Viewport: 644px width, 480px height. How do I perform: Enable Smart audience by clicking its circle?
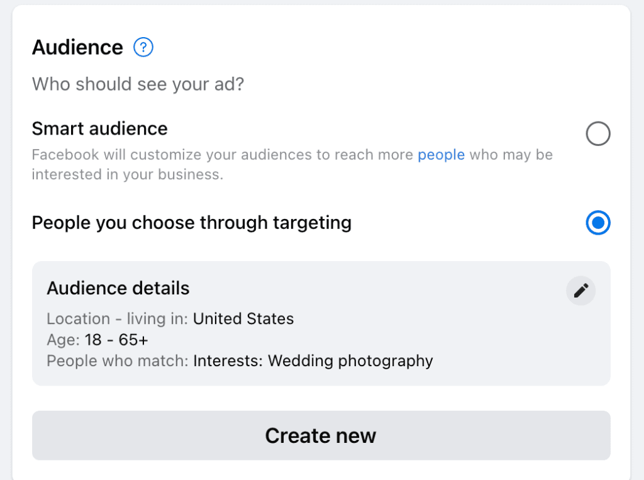(x=598, y=133)
